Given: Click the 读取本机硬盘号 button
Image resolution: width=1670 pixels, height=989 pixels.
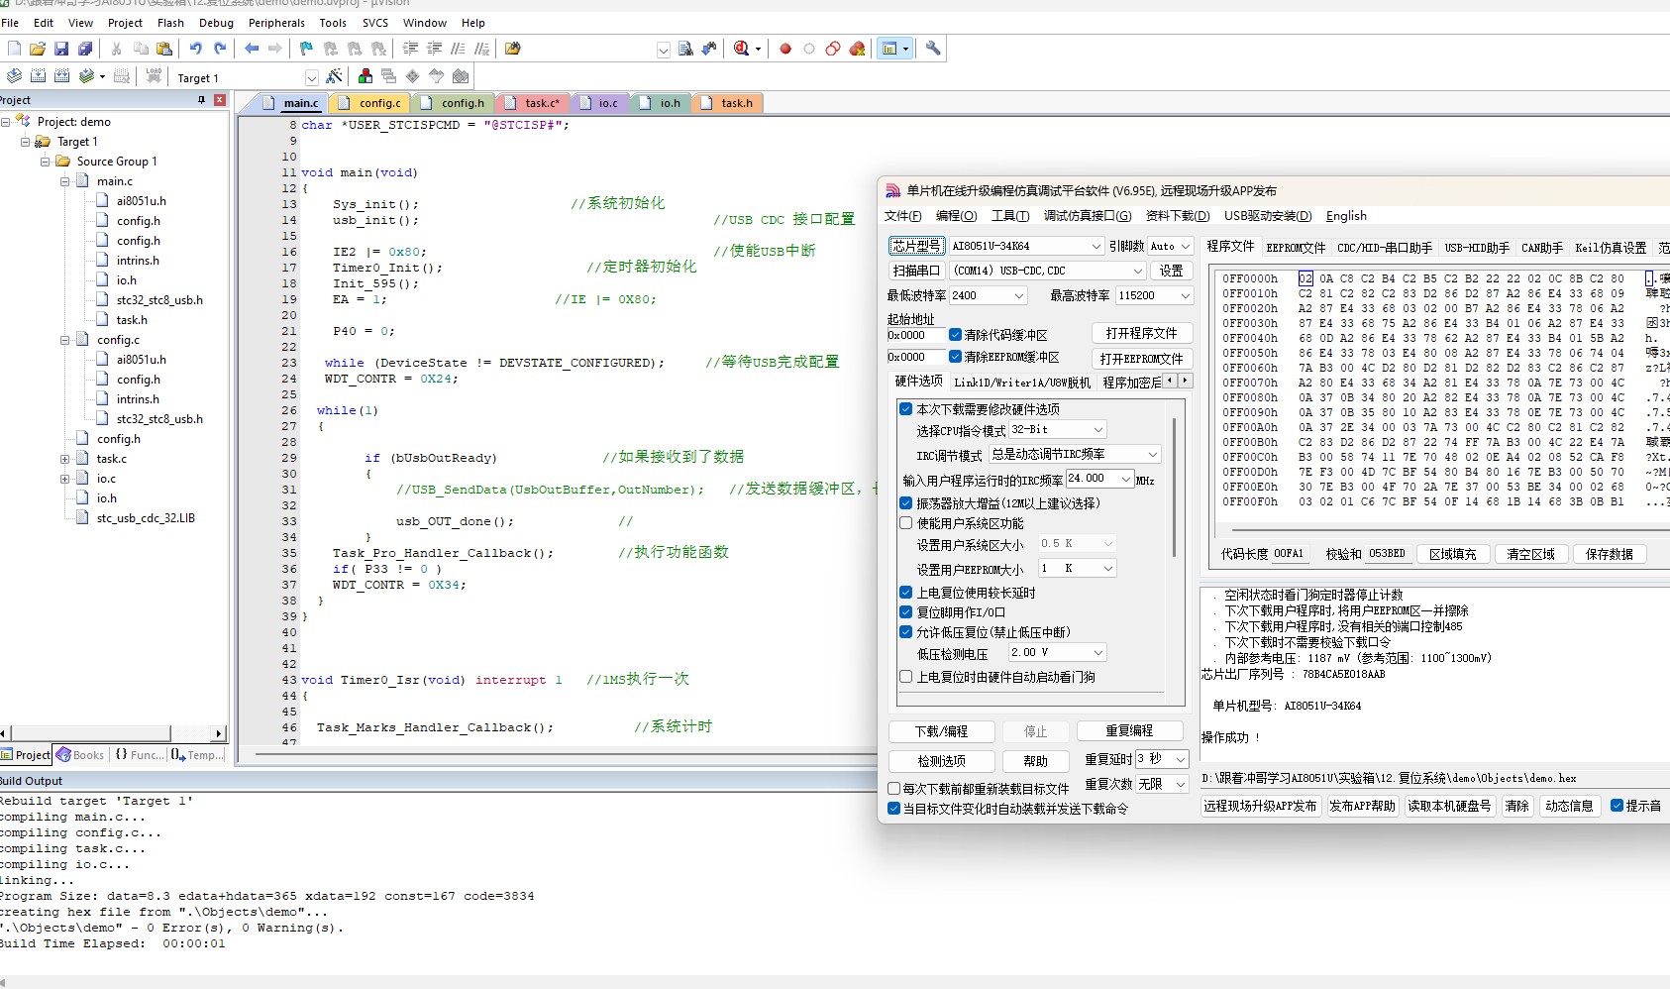Looking at the screenshot, I should click(x=1449, y=806).
